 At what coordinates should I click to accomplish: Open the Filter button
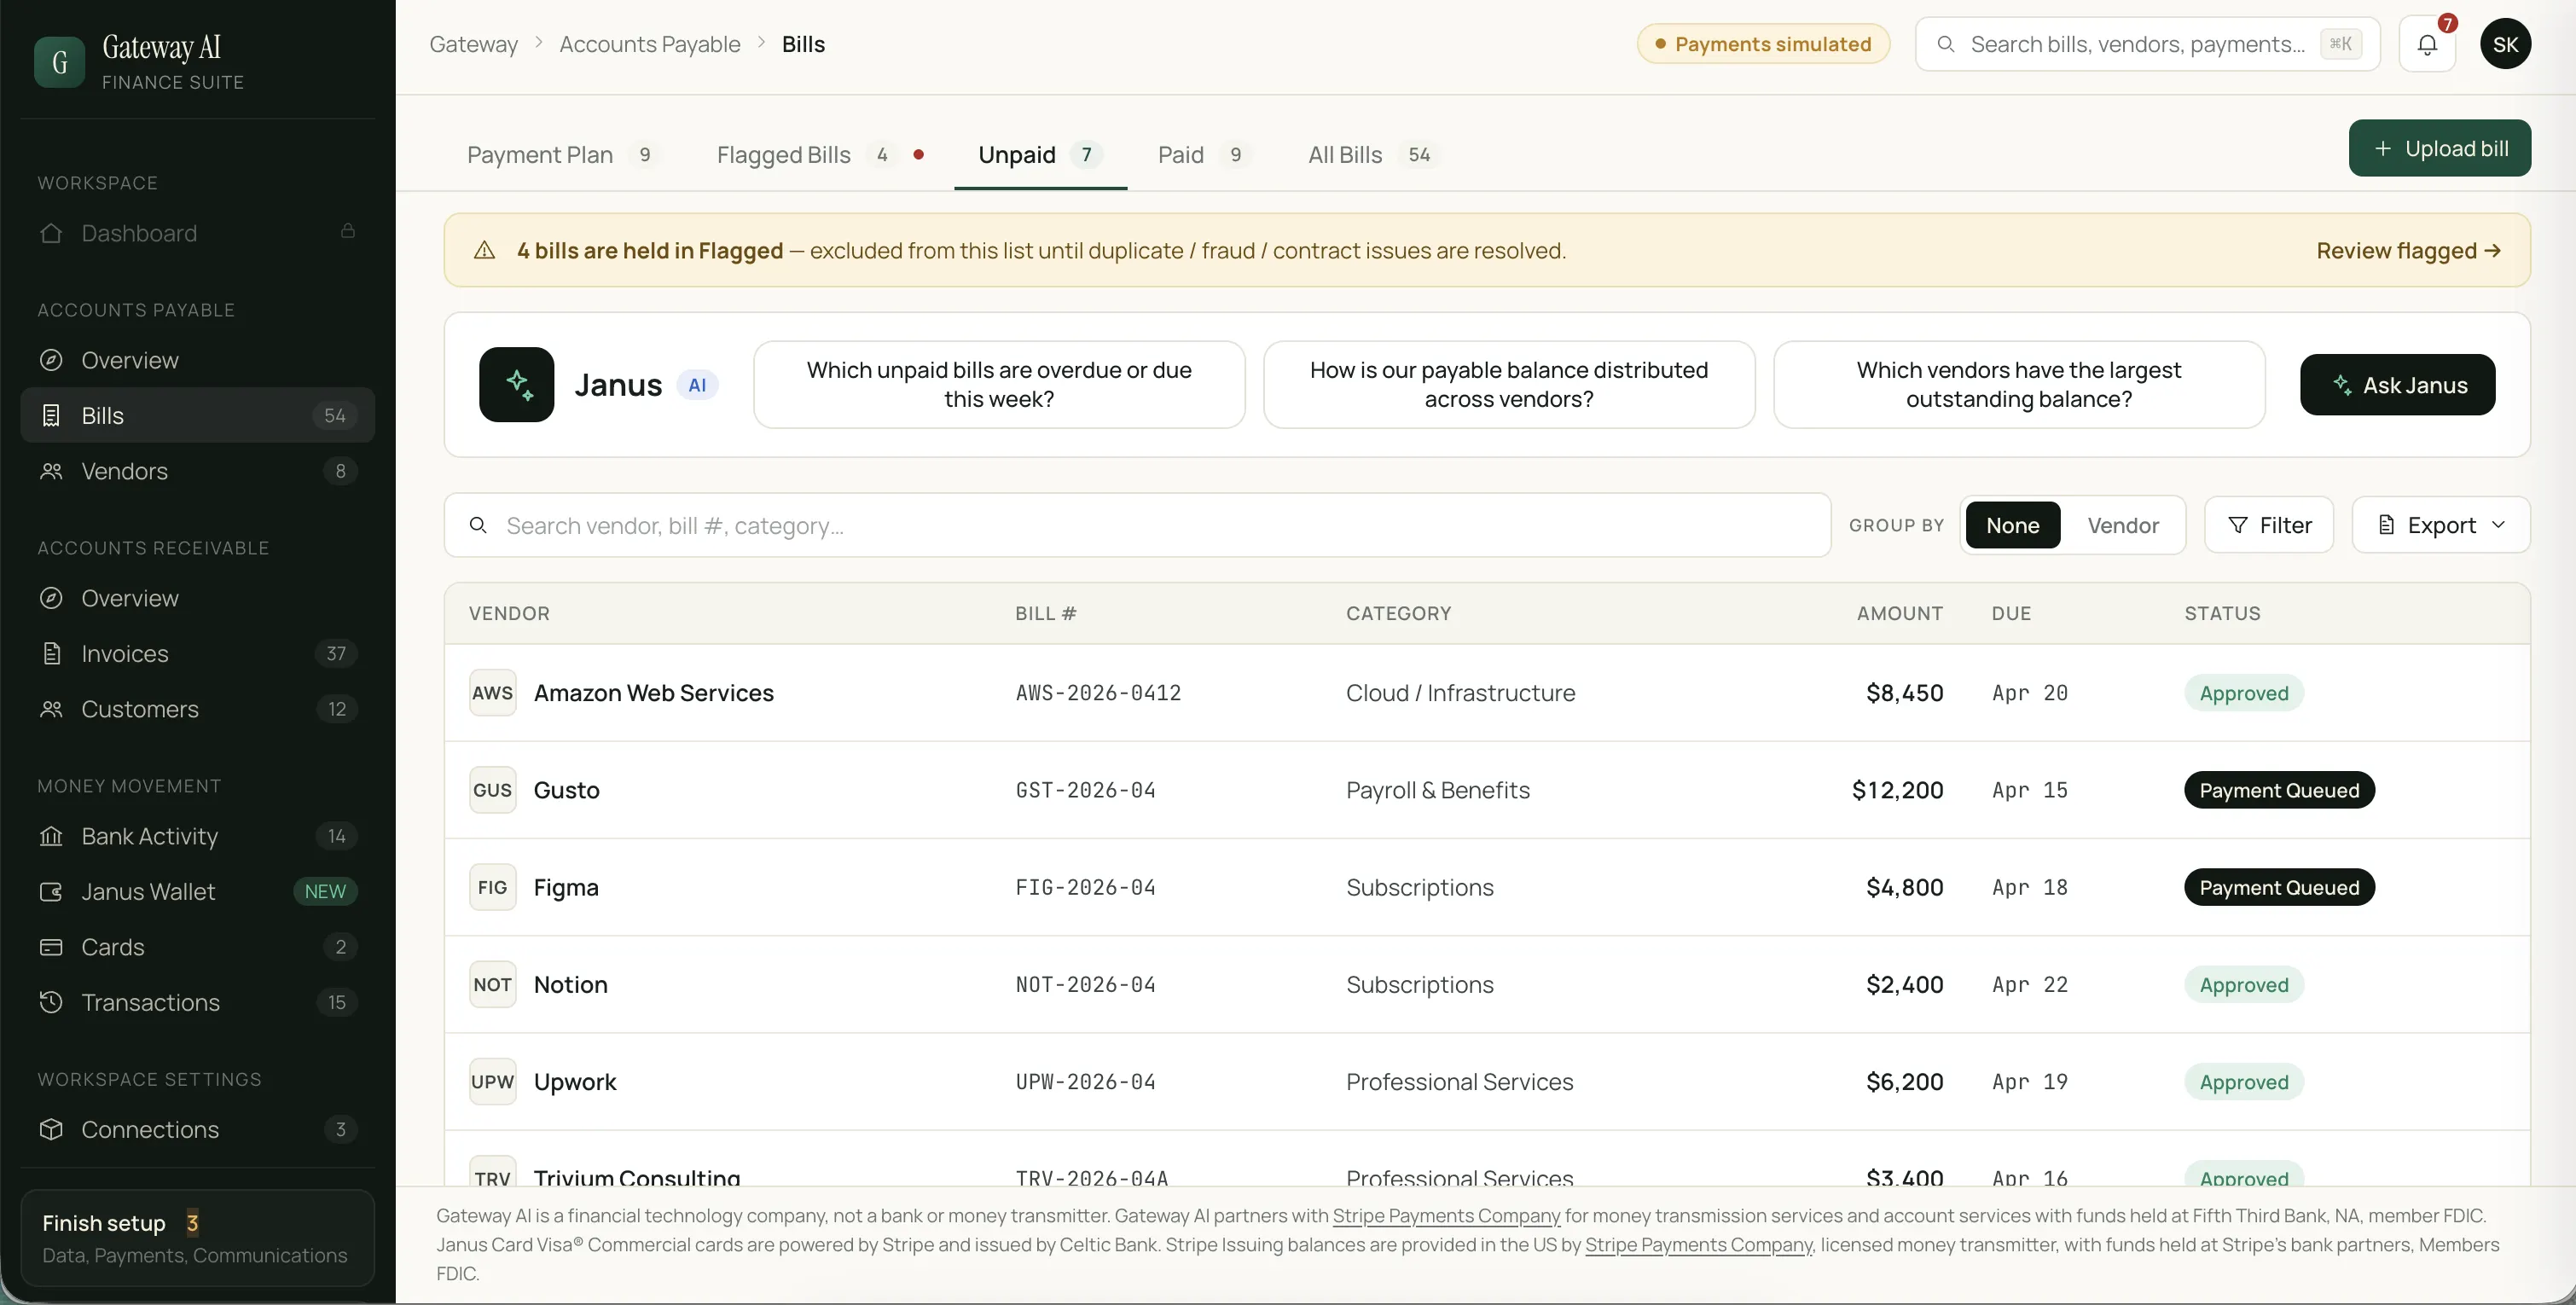coord(2268,525)
